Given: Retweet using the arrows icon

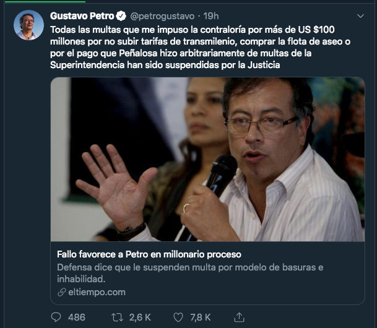Looking at the screenshot, I should [118, 317].
